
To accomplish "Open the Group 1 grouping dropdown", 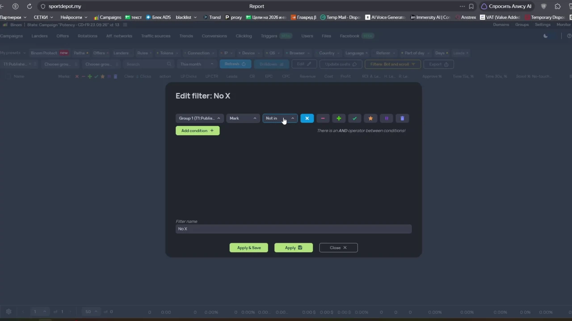I will [199, 118].
